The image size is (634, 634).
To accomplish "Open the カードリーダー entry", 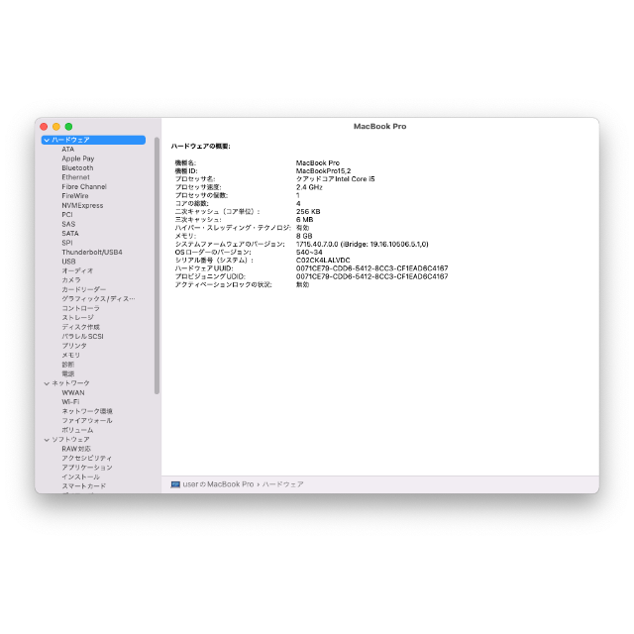I will click(83, 289).
